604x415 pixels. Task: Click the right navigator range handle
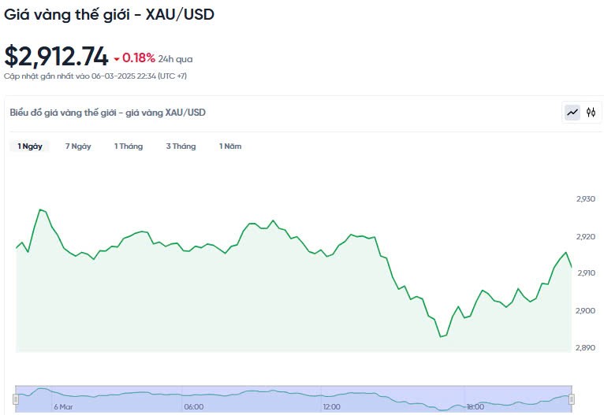click(x=572, y=398)
